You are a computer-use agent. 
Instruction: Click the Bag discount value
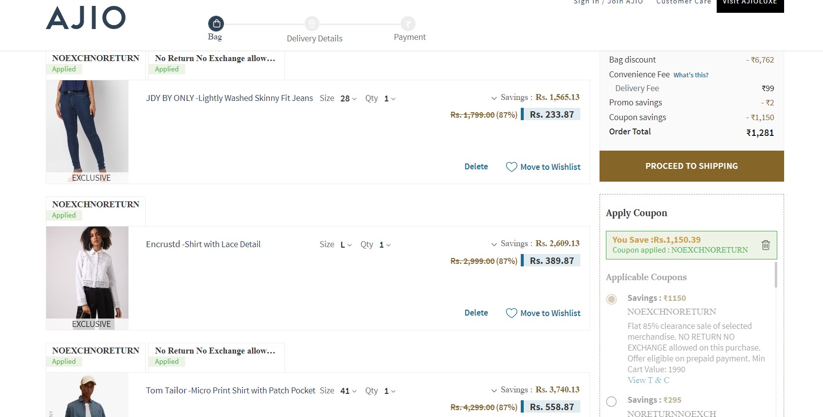760,60
